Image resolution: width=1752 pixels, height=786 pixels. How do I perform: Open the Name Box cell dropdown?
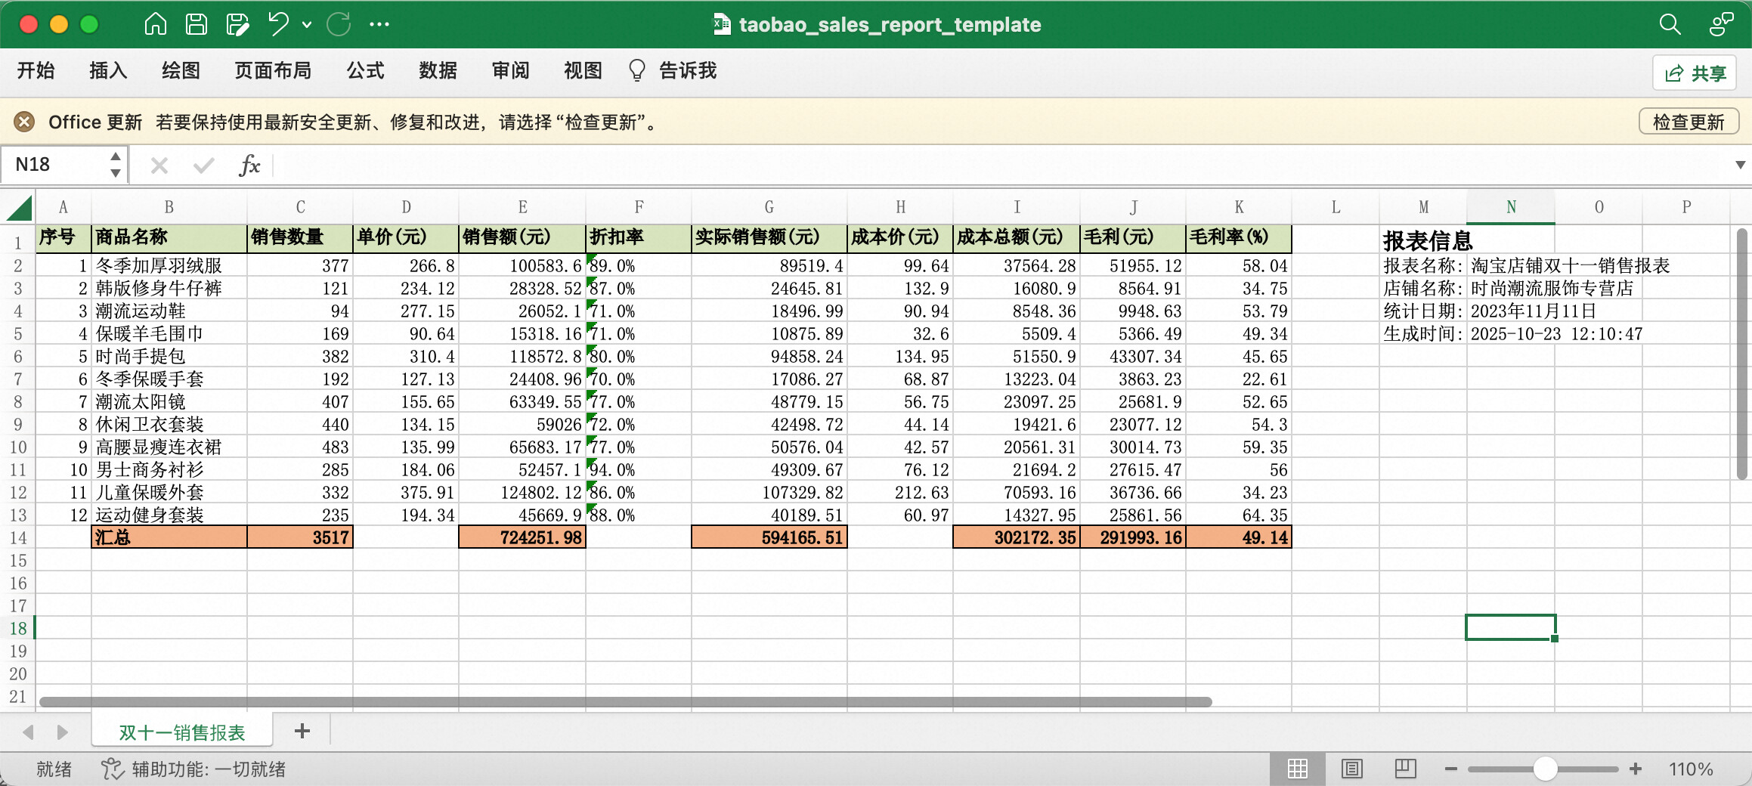click(x=116, y=165)
